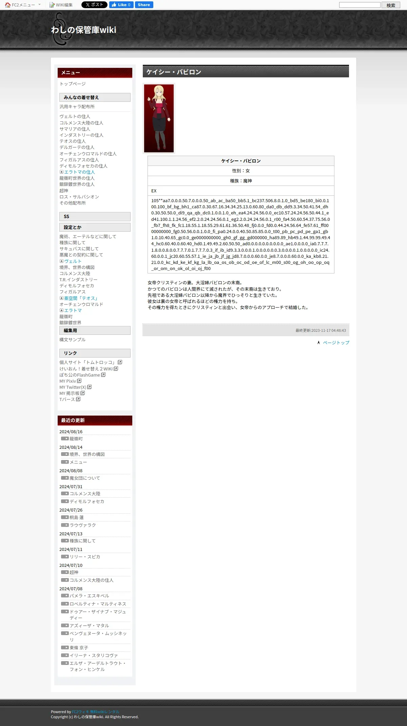Screen dimensions: 407x726
Task: Expand the エラトマの住人 tree item
Action: click(x=61, y=172)
